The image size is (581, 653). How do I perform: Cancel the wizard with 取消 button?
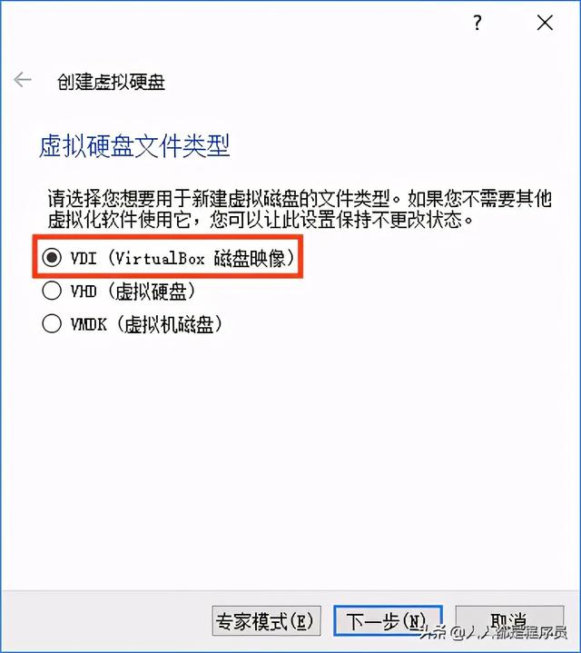pyautogui.click(x=510, y=620)
